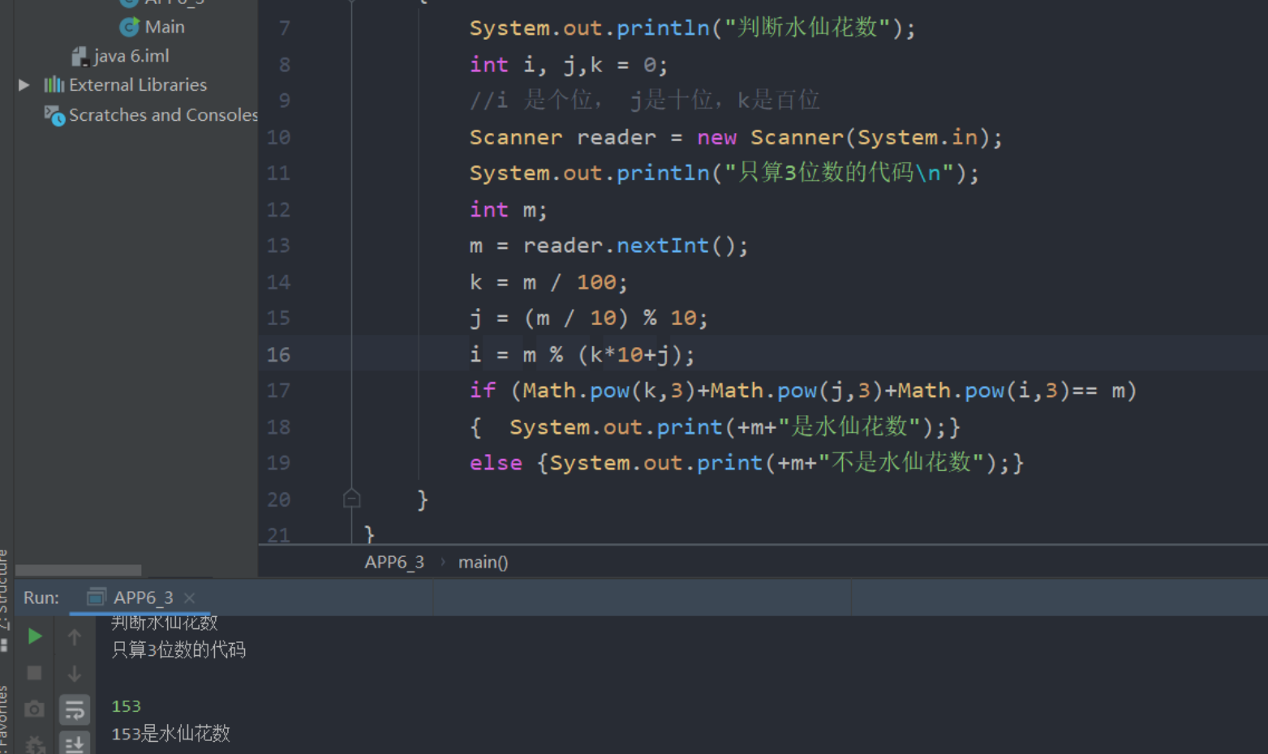
Task: Open Scratches and Consoles node
Action: [x=163, y=115]
